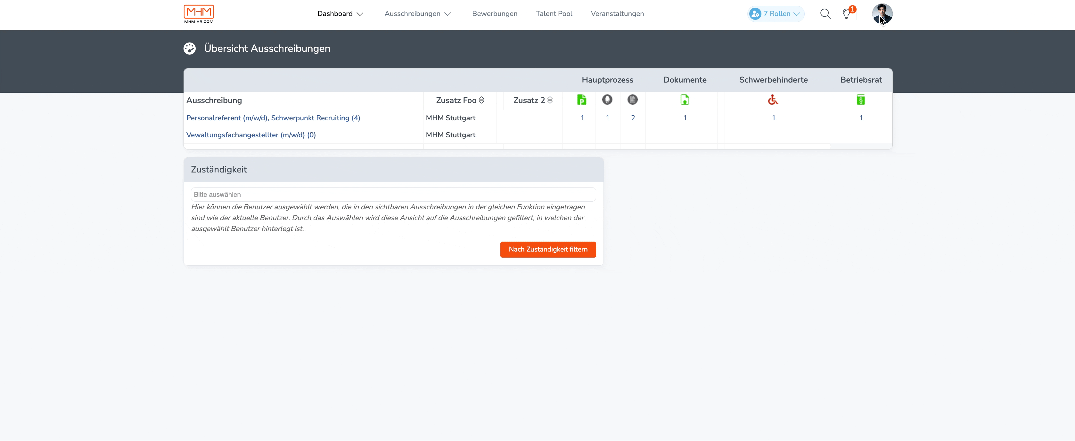Click the green paragraph book icon
Viewport: 1075px width, 441px height.
861,100
